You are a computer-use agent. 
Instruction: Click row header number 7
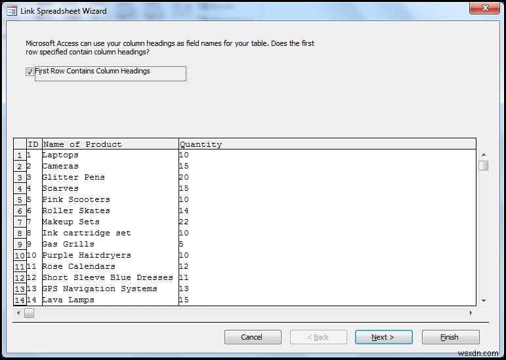pyautogui.click(x=20, y=222)
